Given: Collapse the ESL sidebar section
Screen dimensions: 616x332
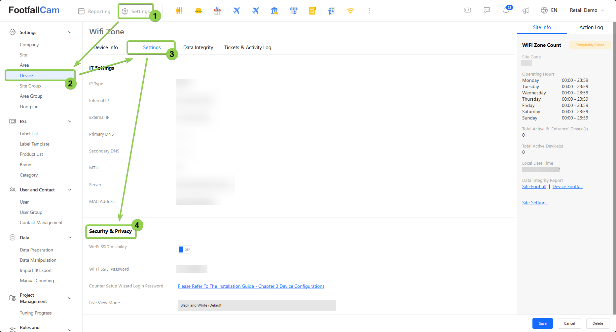Looking at the screenshot, I should pyautogui.click(x=70, y=121).
